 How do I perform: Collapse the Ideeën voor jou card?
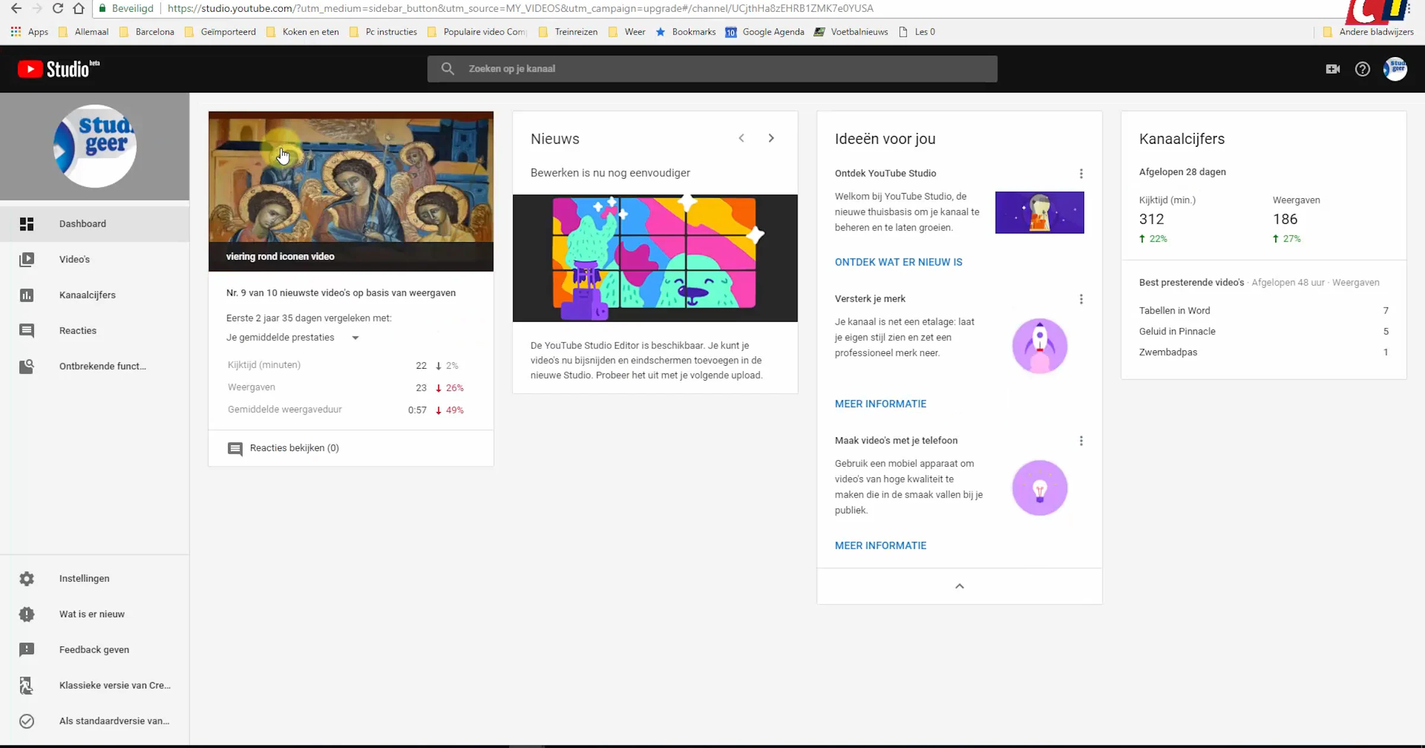click(x=959, y=586)
